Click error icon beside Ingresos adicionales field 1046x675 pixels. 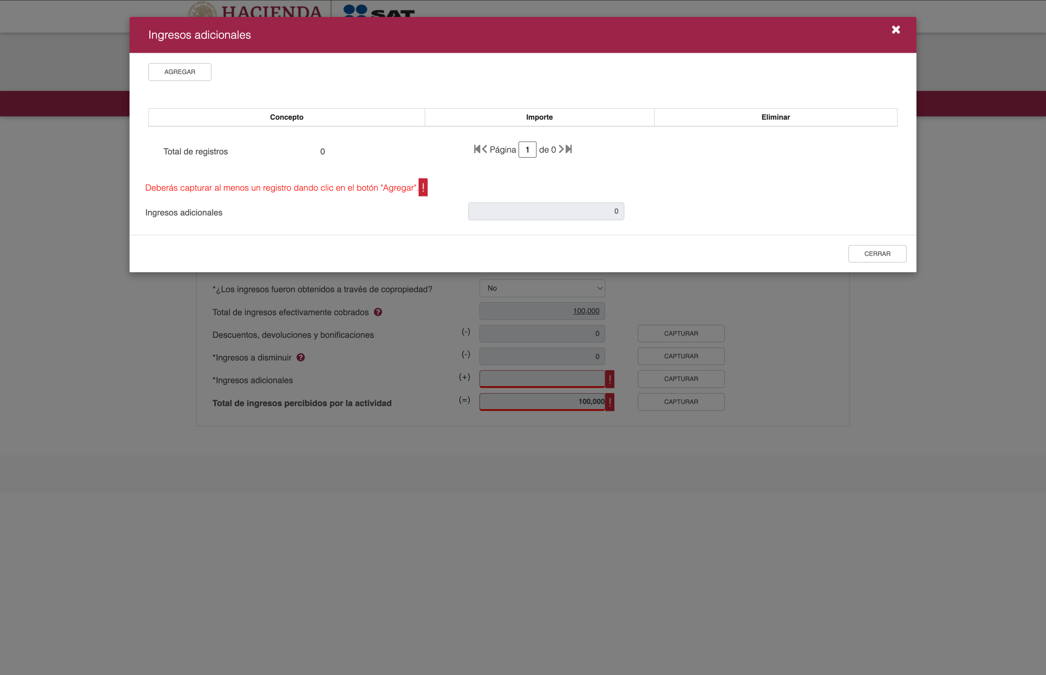point(609,379)
